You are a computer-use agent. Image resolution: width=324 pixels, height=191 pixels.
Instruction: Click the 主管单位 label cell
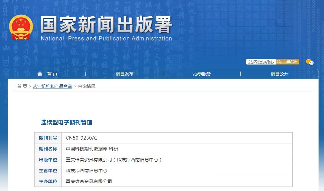click(x=48, y=171)
